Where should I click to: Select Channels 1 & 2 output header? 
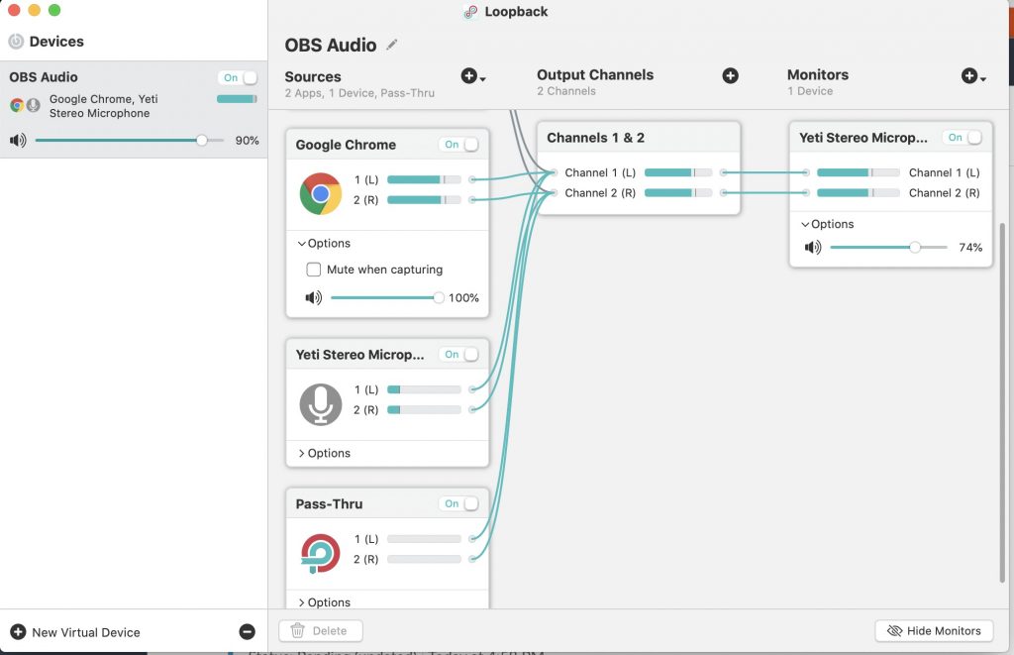[639, 137]
